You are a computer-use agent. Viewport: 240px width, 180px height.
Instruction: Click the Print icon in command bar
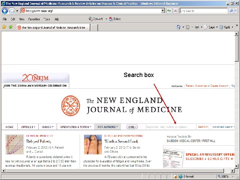pyautogui.click(x=197, y=27)
